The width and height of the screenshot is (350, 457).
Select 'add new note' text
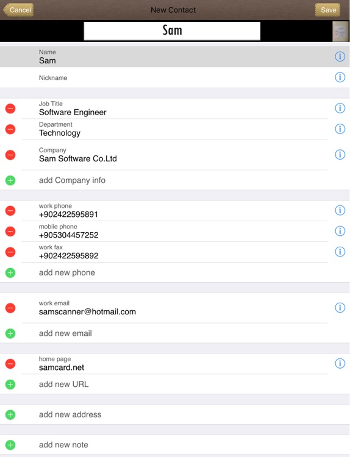pos(63,445)
